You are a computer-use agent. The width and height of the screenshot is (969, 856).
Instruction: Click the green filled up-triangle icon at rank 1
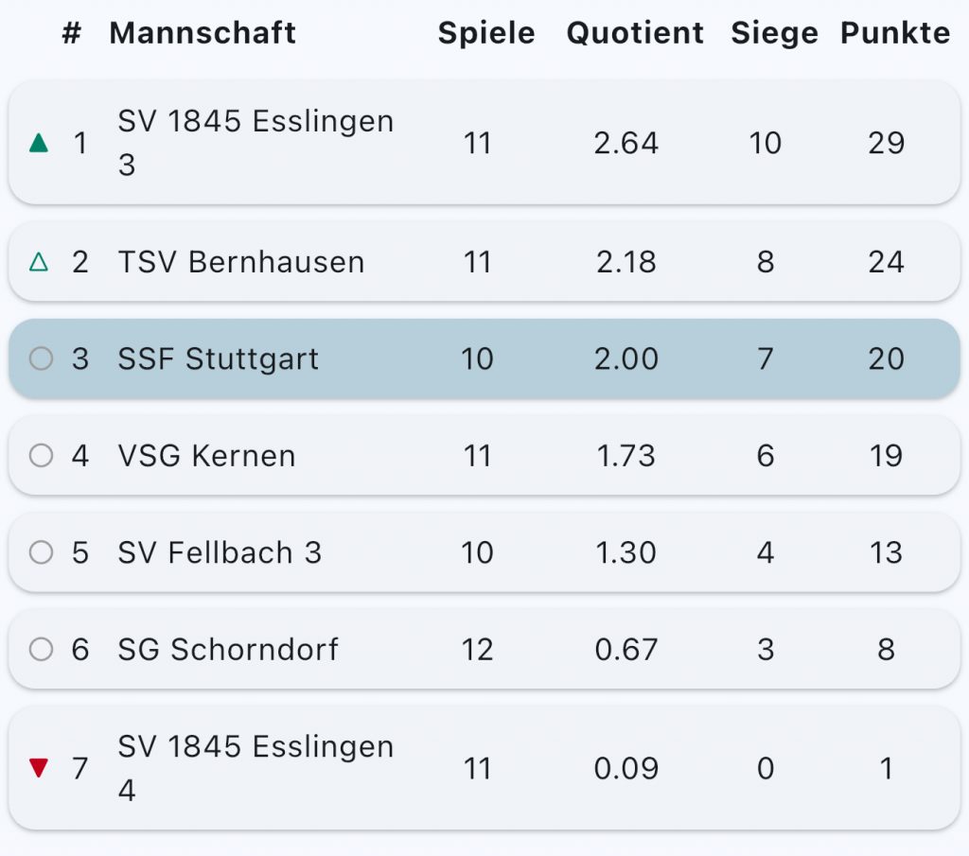tap(39, 143)
